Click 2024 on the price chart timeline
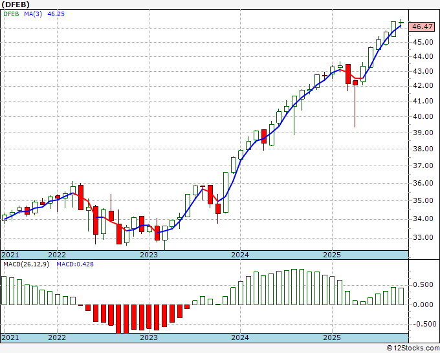 pos(240,255)
